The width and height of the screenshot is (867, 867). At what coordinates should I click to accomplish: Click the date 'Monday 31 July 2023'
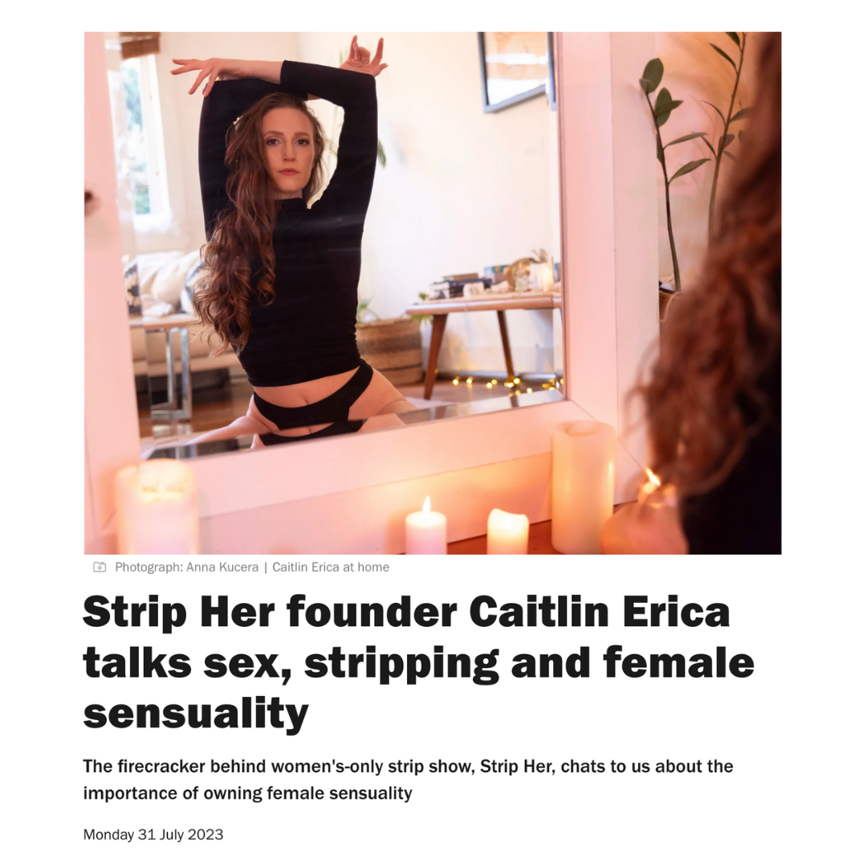click(x=153, y=834)
